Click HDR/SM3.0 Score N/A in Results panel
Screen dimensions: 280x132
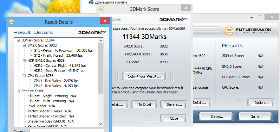point(260,77)
